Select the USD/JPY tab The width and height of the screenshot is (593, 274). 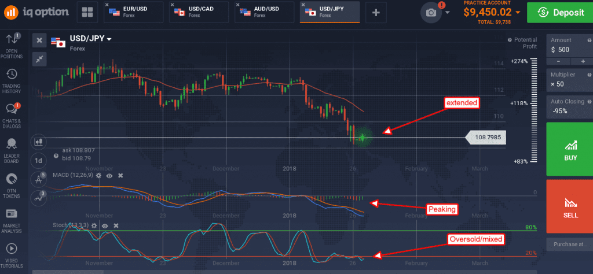click(x=330, y=12)
